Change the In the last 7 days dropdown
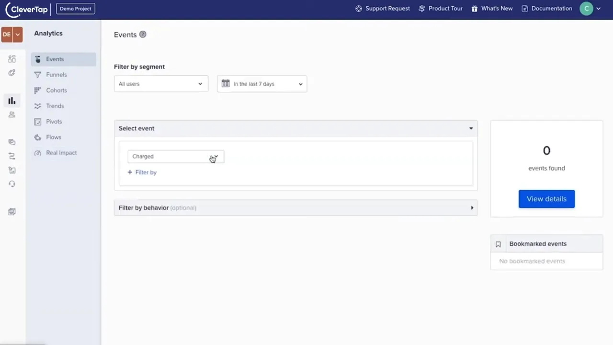The image size is (613, 345). pyautogui.click(x=261, y=84)
